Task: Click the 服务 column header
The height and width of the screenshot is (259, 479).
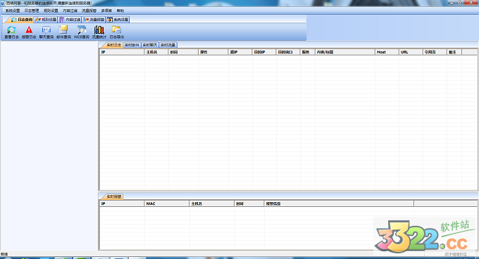Action: click(308, 52)
